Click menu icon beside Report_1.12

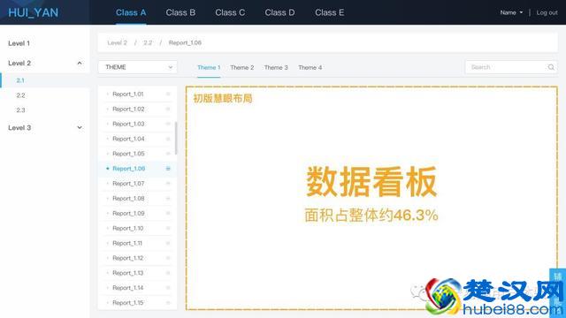tap(168, 258)
